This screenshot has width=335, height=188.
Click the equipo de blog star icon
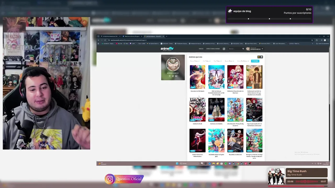[230, 11]
